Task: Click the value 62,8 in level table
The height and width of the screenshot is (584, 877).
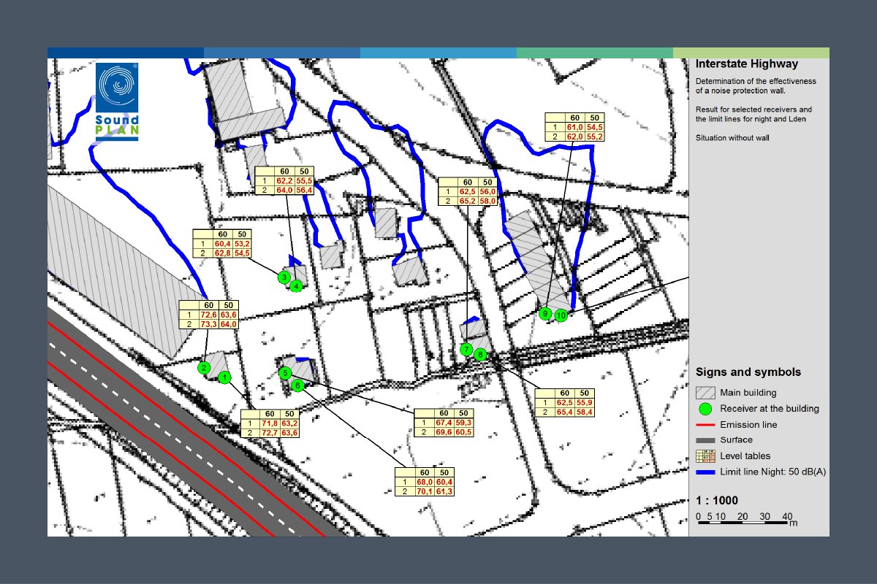Action: point(222,253)
